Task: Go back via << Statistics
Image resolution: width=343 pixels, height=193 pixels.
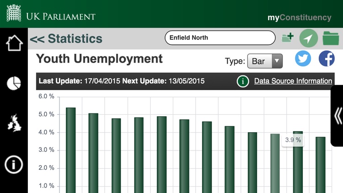Action: click(x=66, y=39)
